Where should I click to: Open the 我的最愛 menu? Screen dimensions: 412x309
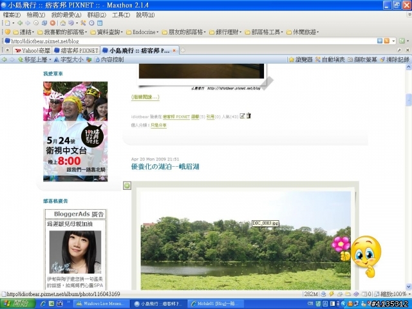(66, 15)
